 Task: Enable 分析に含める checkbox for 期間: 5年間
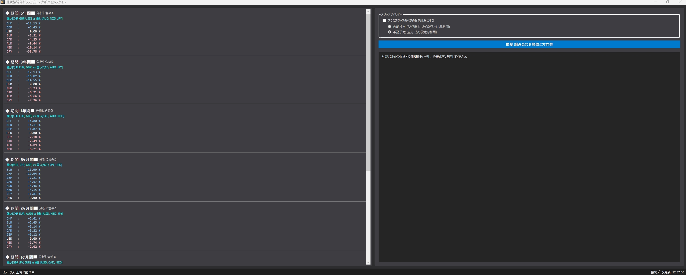33,13
